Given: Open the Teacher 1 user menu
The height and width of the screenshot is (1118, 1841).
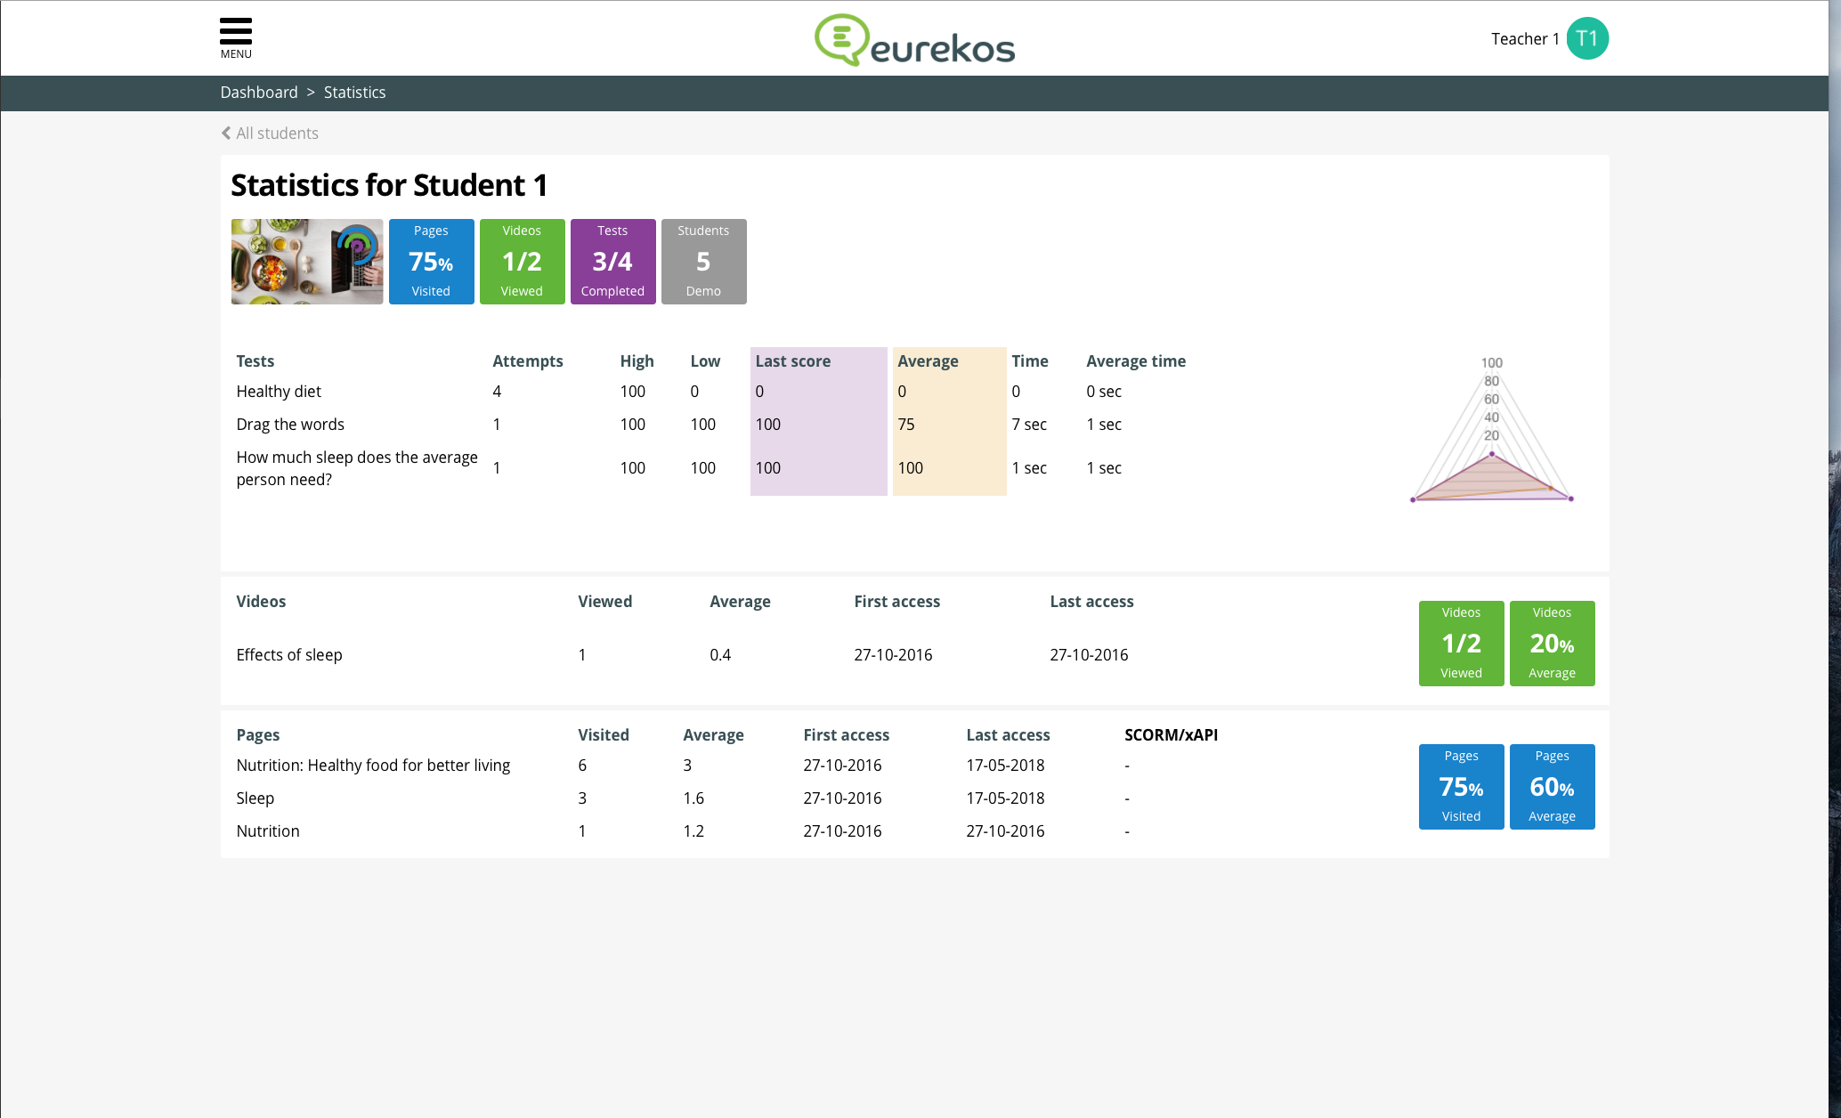Looking at the screenshot, I should pyautogui.click(x=1524, y=39).
